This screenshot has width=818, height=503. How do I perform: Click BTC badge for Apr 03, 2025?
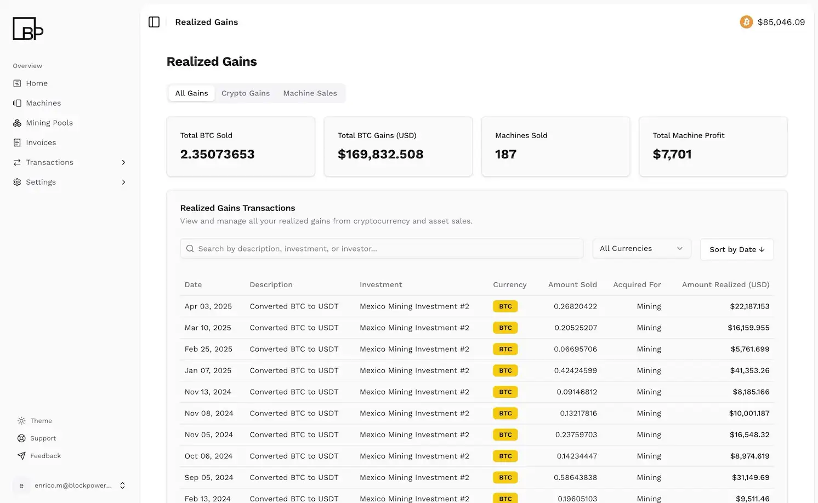(x=505, y=306)
